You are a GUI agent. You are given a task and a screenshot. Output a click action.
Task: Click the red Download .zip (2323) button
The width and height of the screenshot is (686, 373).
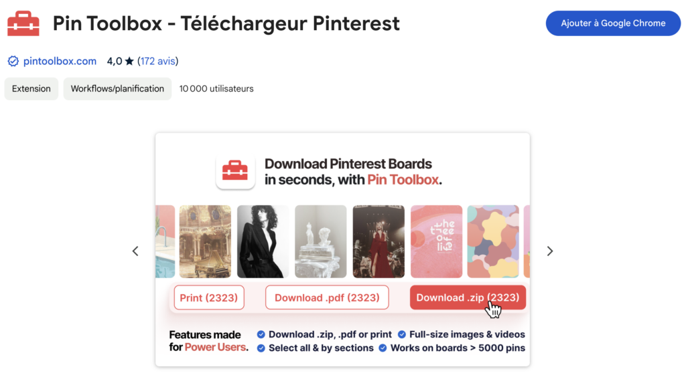point(468,297)
